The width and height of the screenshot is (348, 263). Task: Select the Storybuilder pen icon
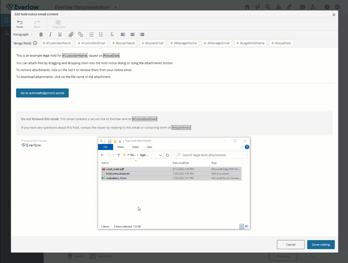[289, 7]
